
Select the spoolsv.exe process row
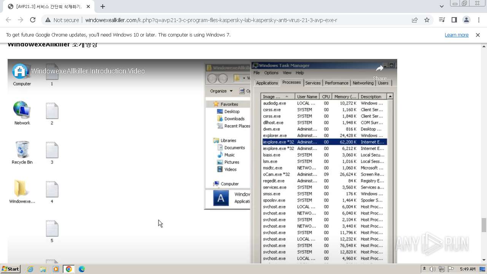pos(324,200)
